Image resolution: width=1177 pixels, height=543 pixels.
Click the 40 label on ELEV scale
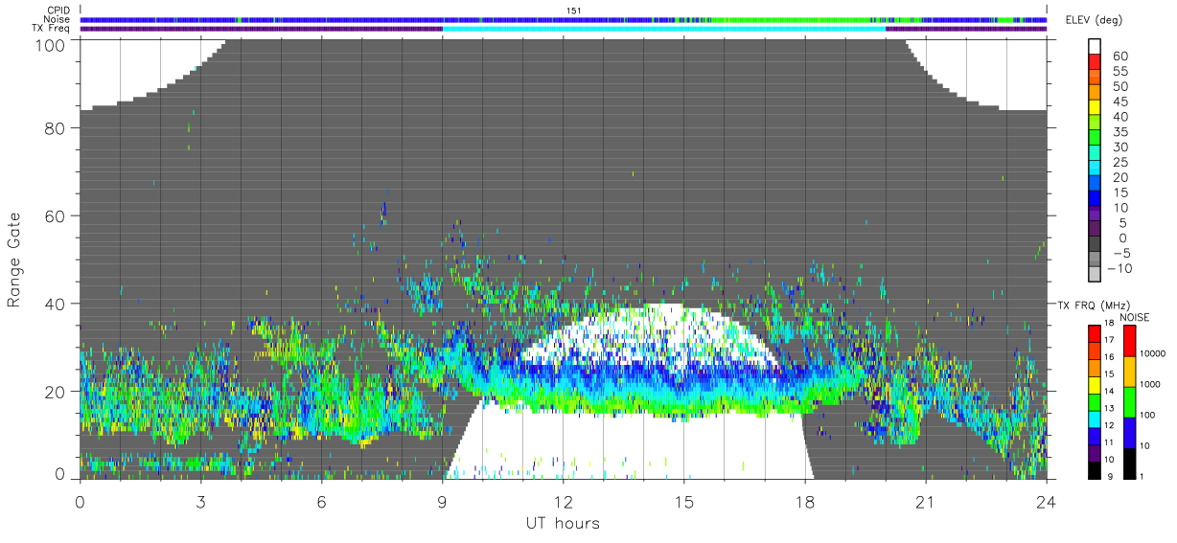coord(1120,117)
